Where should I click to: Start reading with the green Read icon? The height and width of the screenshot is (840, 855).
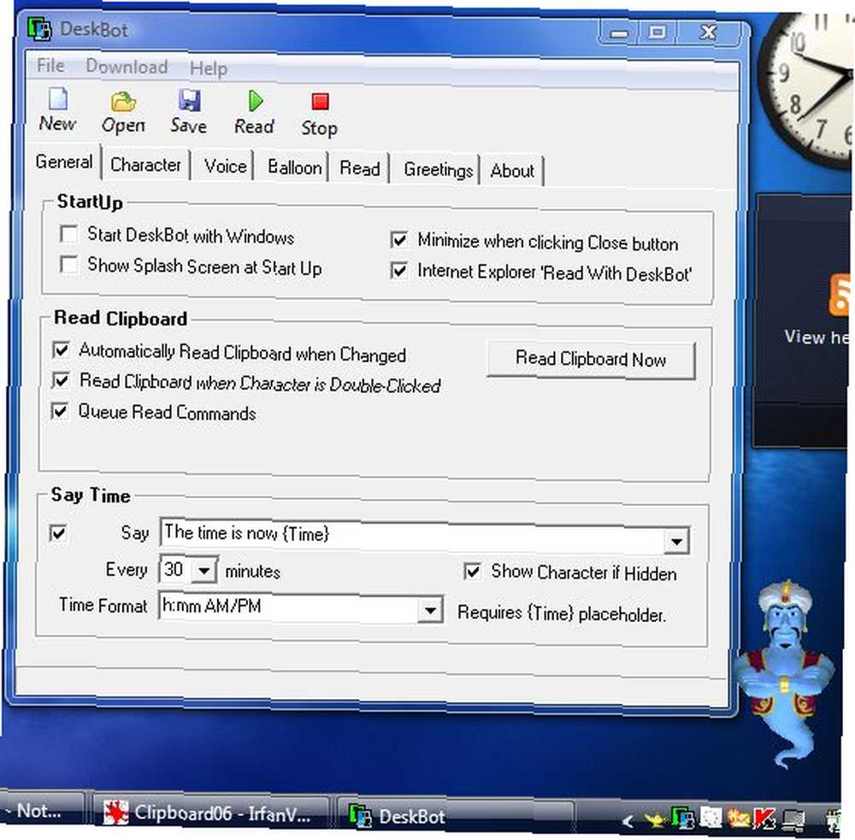pos(255,102)
